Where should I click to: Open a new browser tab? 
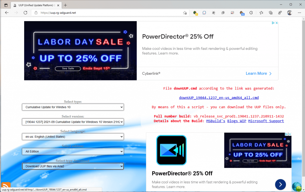click(x=66, y=5)
